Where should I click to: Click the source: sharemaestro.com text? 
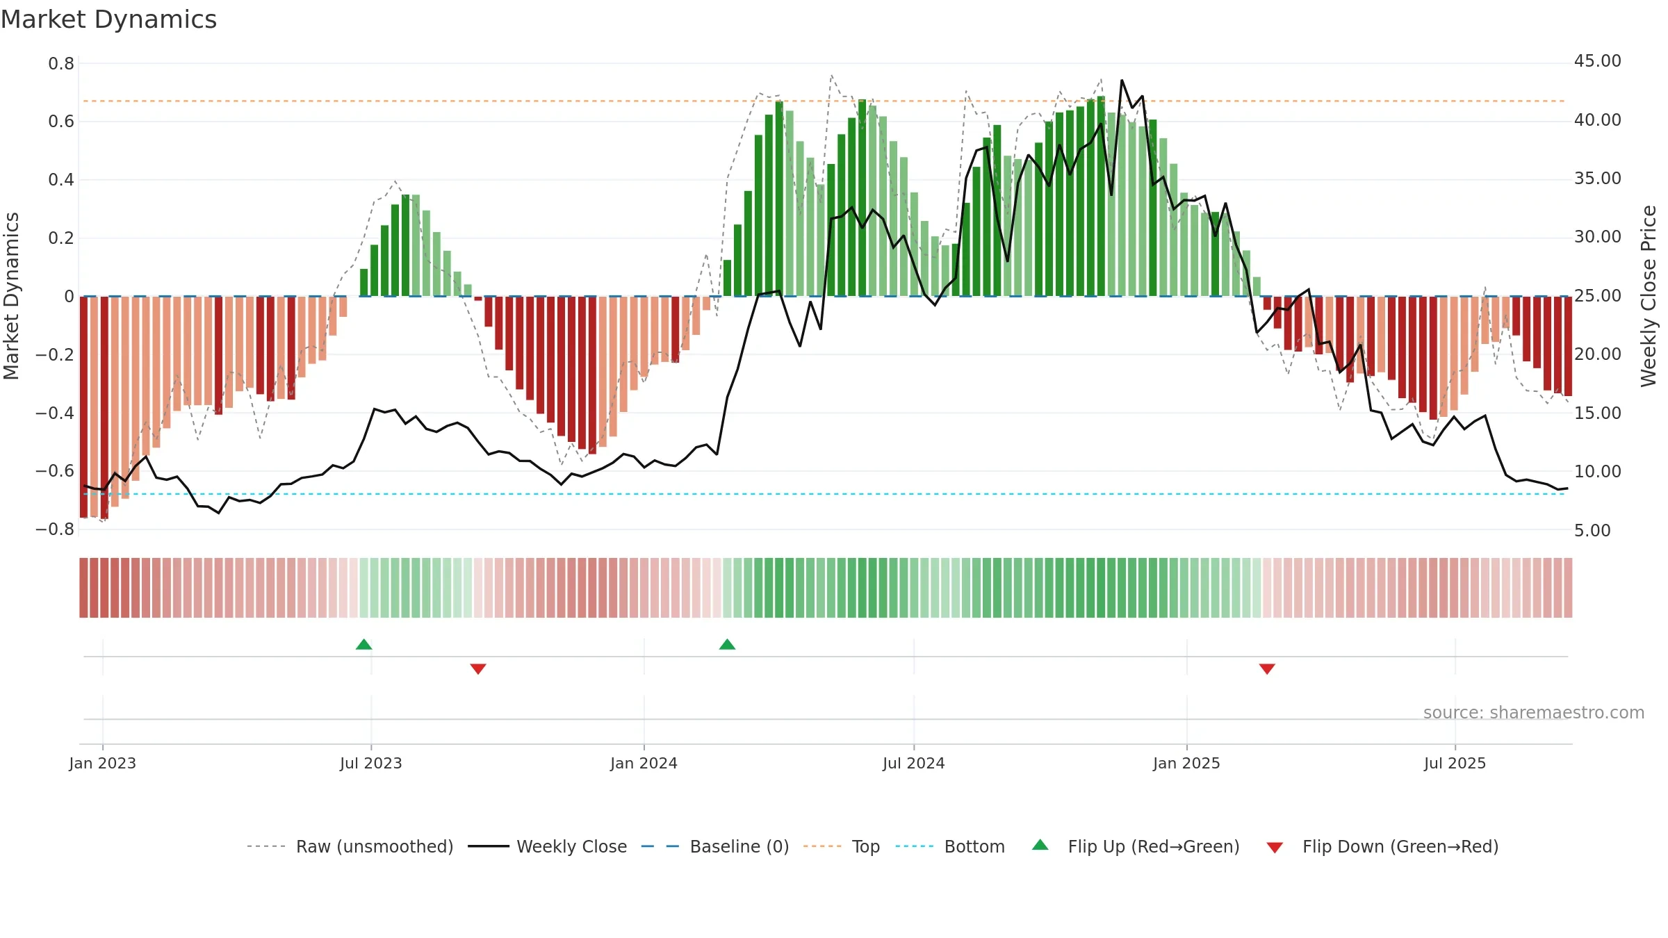point(1534,713)
